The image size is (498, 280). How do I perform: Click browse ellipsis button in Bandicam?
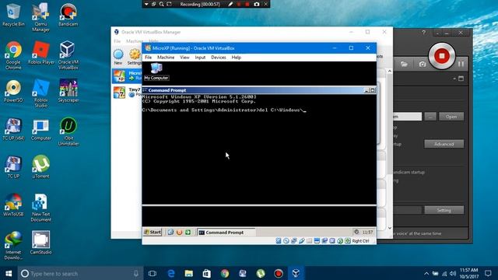(x=430, y=117)
